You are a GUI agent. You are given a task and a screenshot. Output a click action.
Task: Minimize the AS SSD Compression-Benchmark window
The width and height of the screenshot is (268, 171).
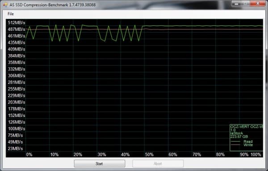[237, 4]
